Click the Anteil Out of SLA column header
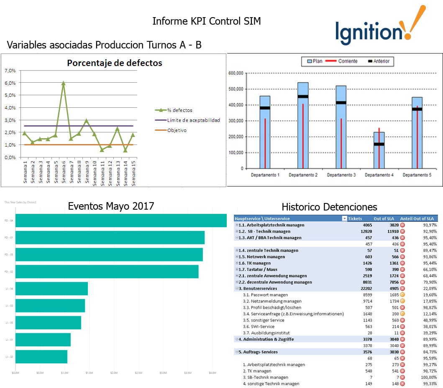This screenshot has height=388, width=443. coord(417,218)
